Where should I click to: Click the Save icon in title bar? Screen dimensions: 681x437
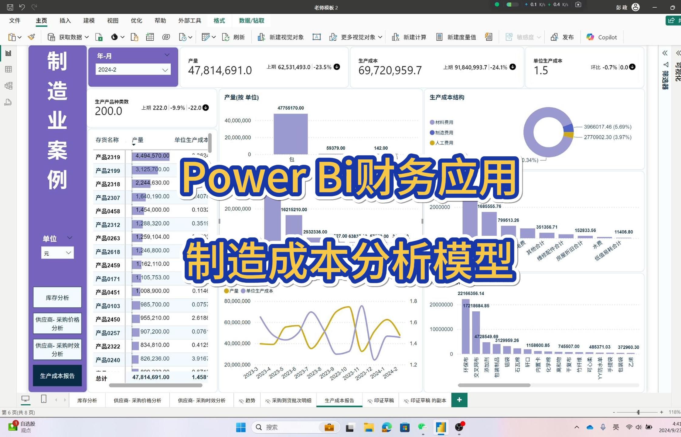(x=10, y=7)
